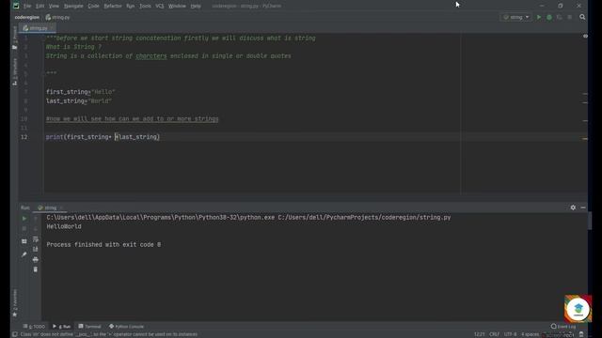Open the Code menu

tap(93, 6)
